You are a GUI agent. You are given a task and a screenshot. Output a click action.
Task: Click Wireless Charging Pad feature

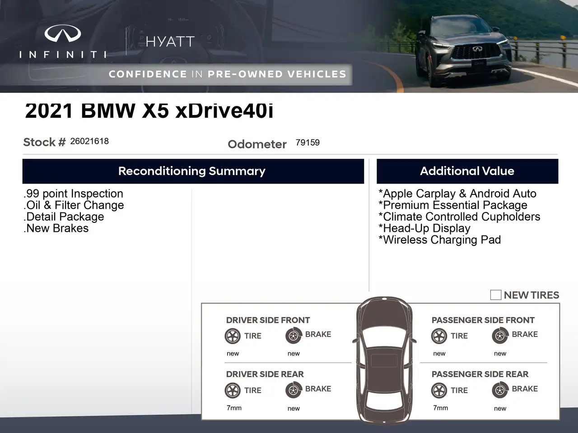click(440, 240)
